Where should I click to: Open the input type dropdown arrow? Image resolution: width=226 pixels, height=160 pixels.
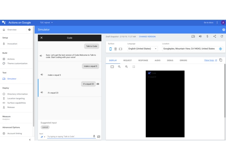(x=45, y=137)
